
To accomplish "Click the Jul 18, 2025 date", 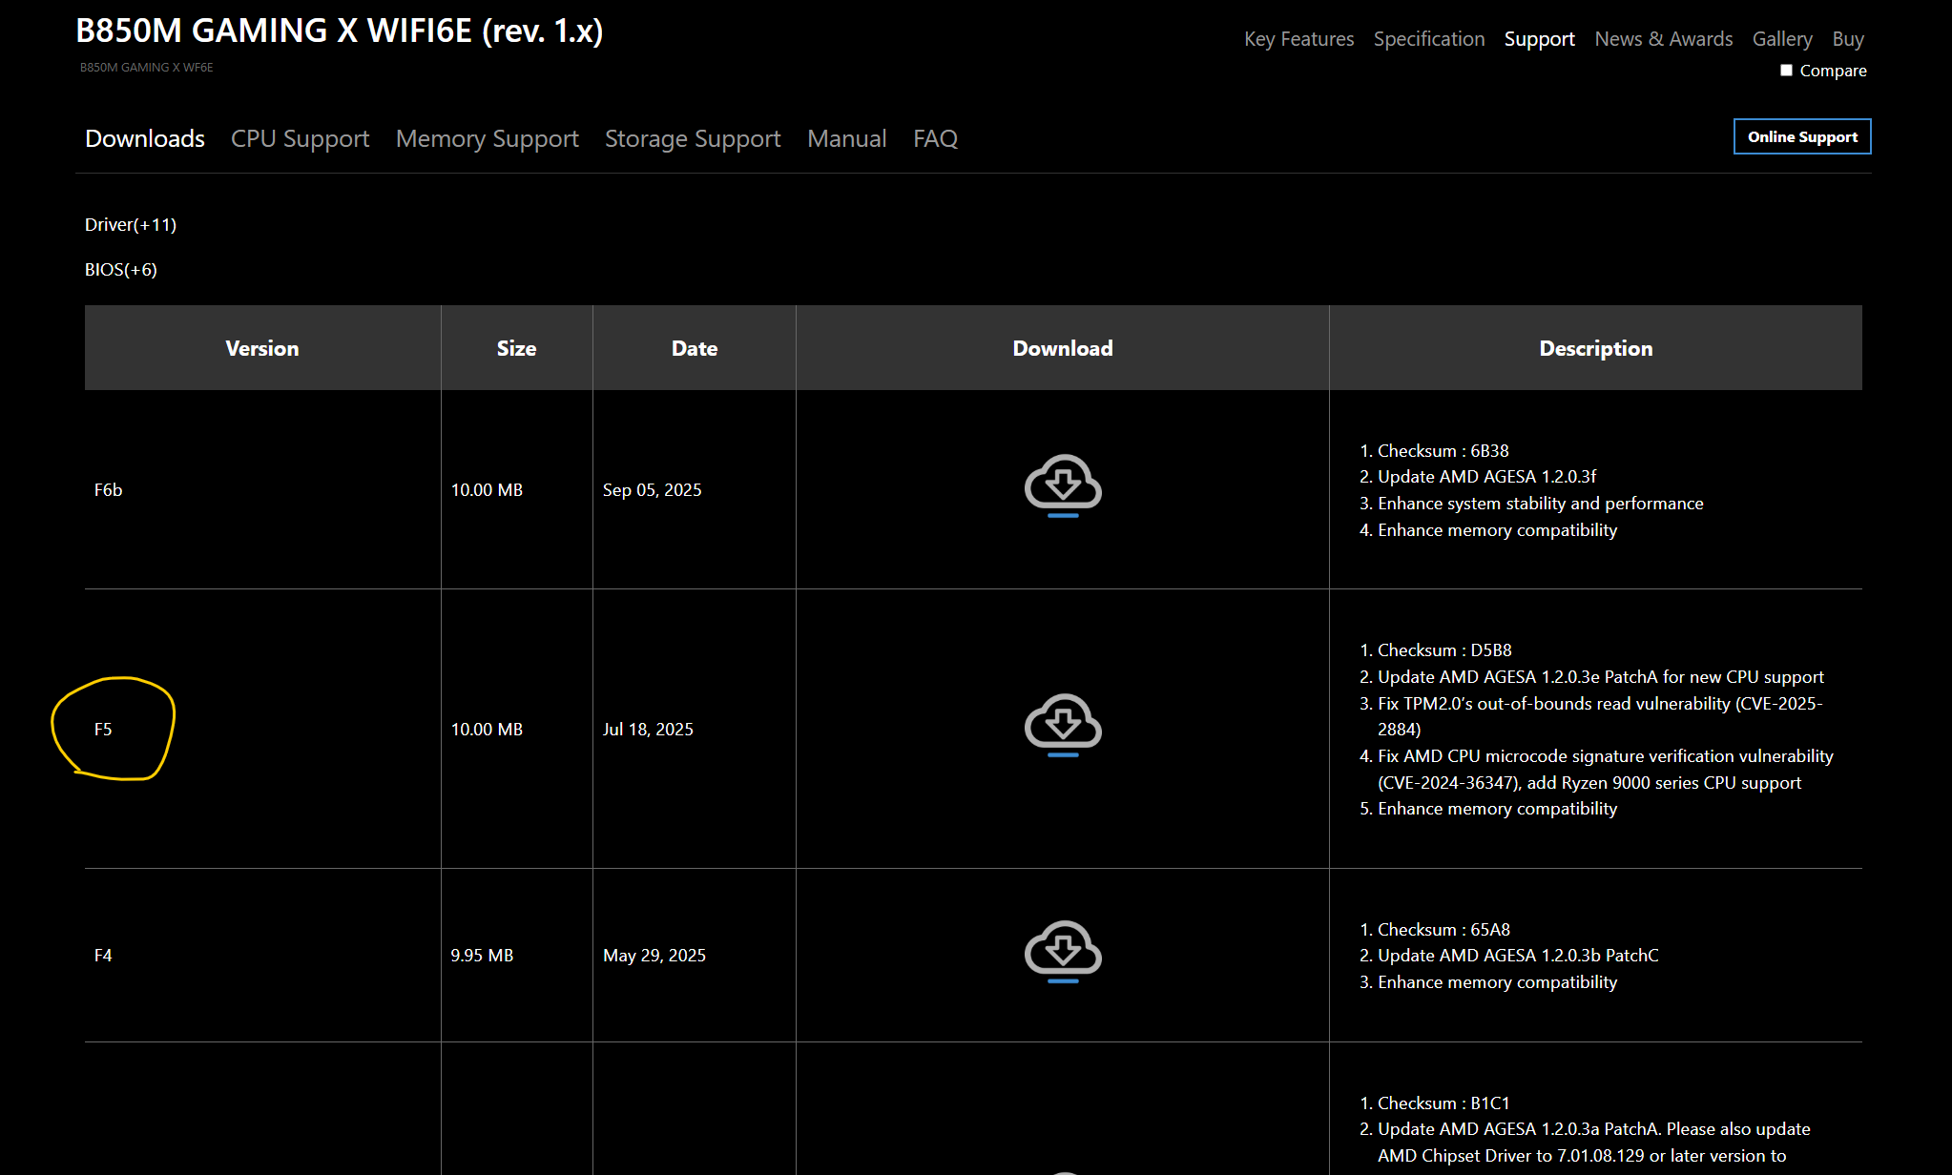I will pyautogui.click(x=648, y=730).
